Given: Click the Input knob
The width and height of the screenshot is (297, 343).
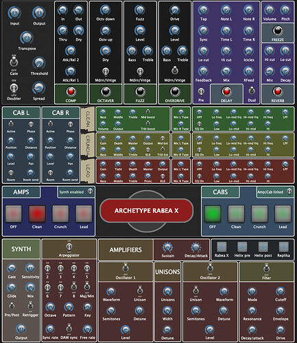Looking at the screenshot, I should click(x=14, y=13).
